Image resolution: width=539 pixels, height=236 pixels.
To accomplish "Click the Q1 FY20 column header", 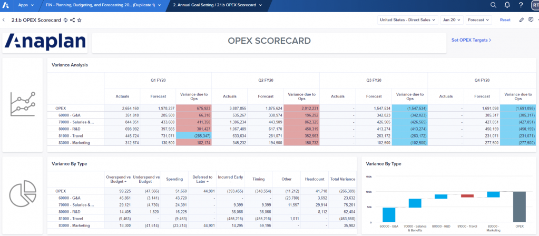I will 158,80.
